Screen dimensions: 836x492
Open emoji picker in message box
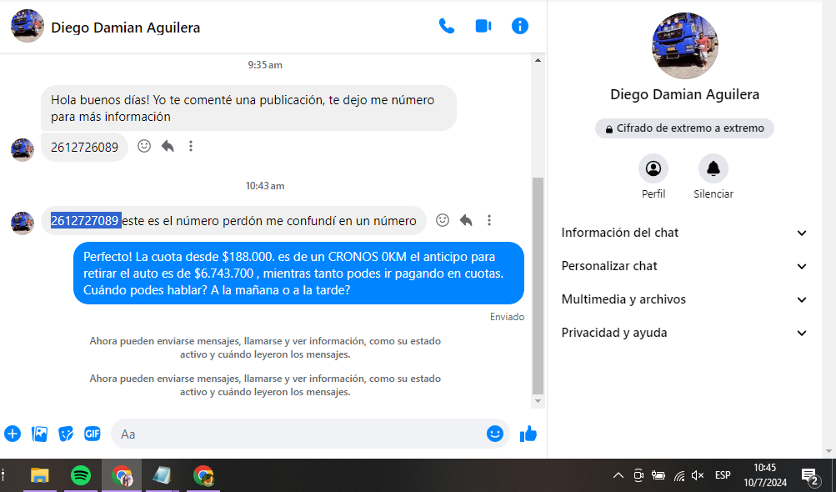coord(495,434)
